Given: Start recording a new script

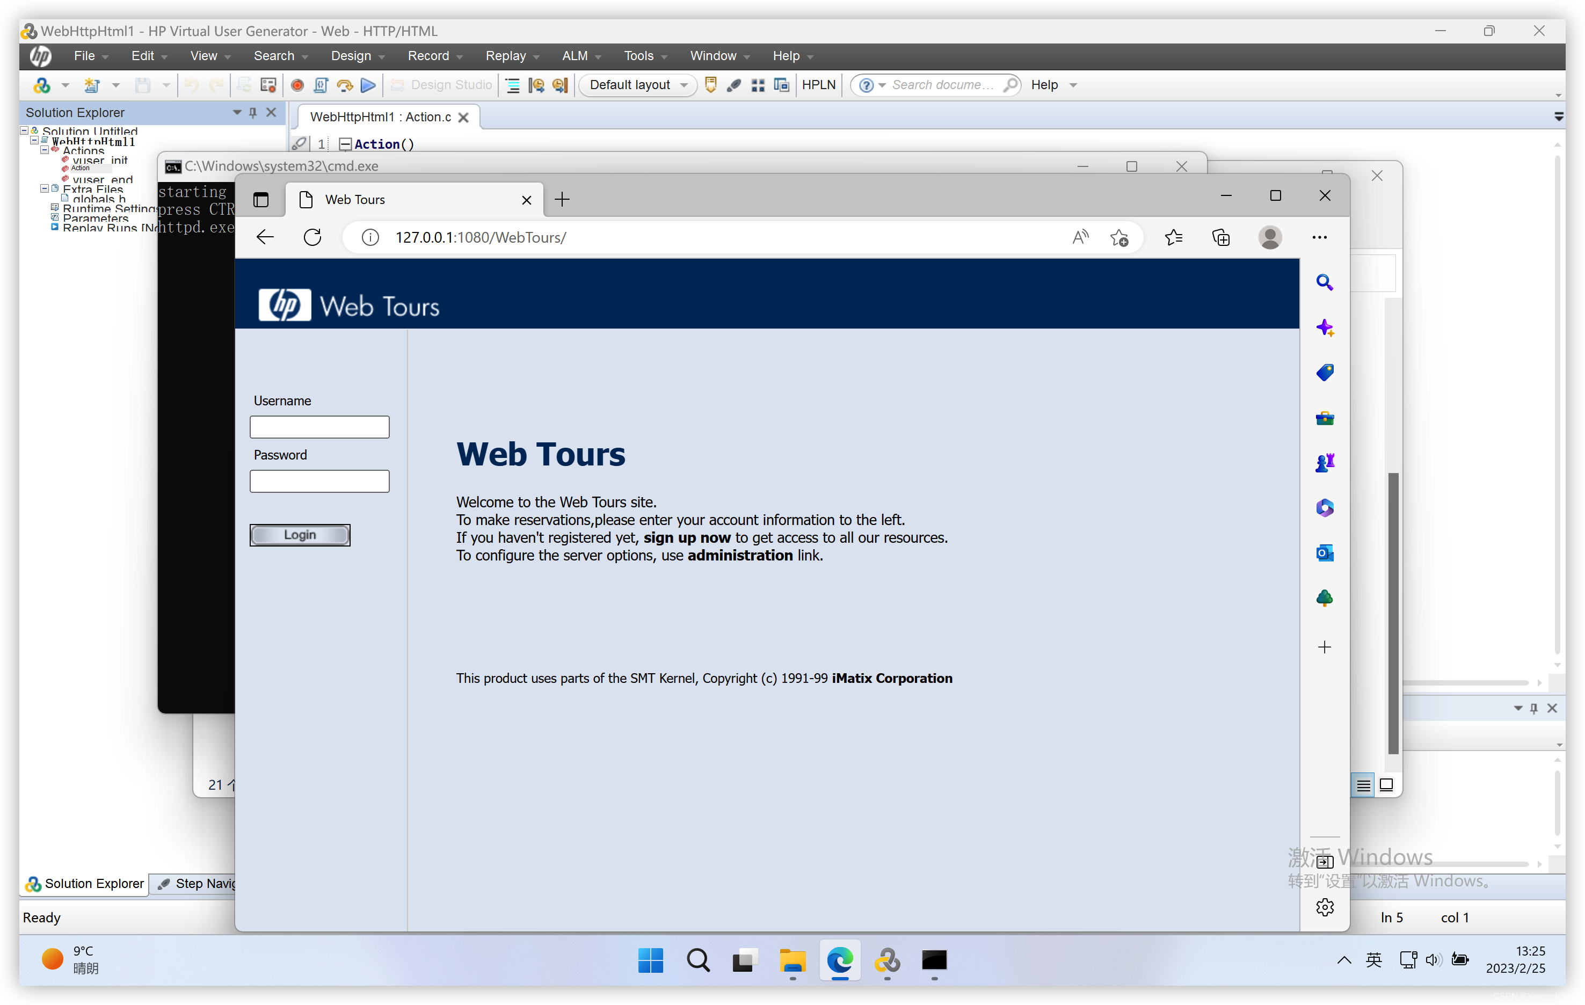Looking at the screenshot, I should [x=297, y=85].
